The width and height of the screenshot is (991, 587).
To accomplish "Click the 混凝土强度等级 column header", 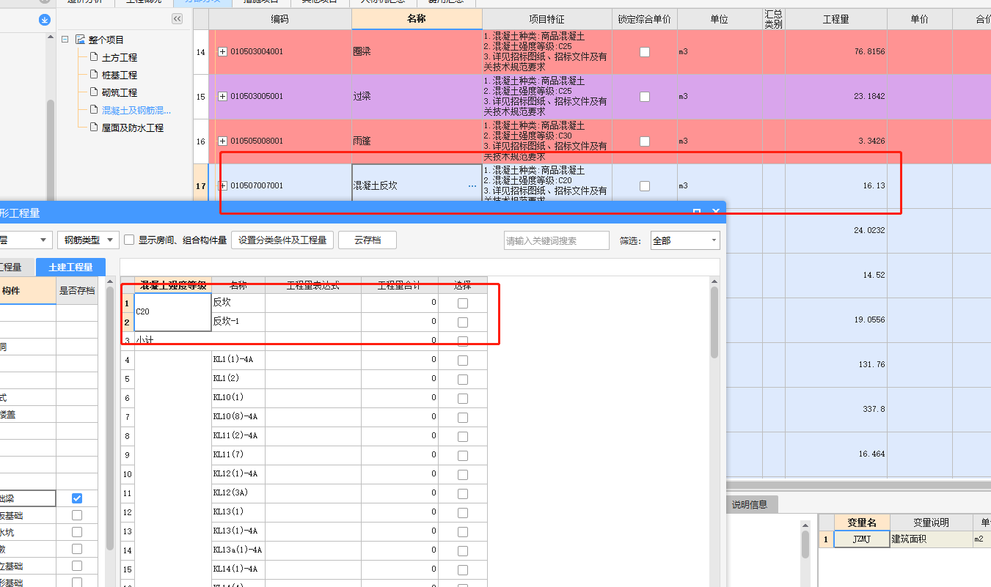I will 173,286.
